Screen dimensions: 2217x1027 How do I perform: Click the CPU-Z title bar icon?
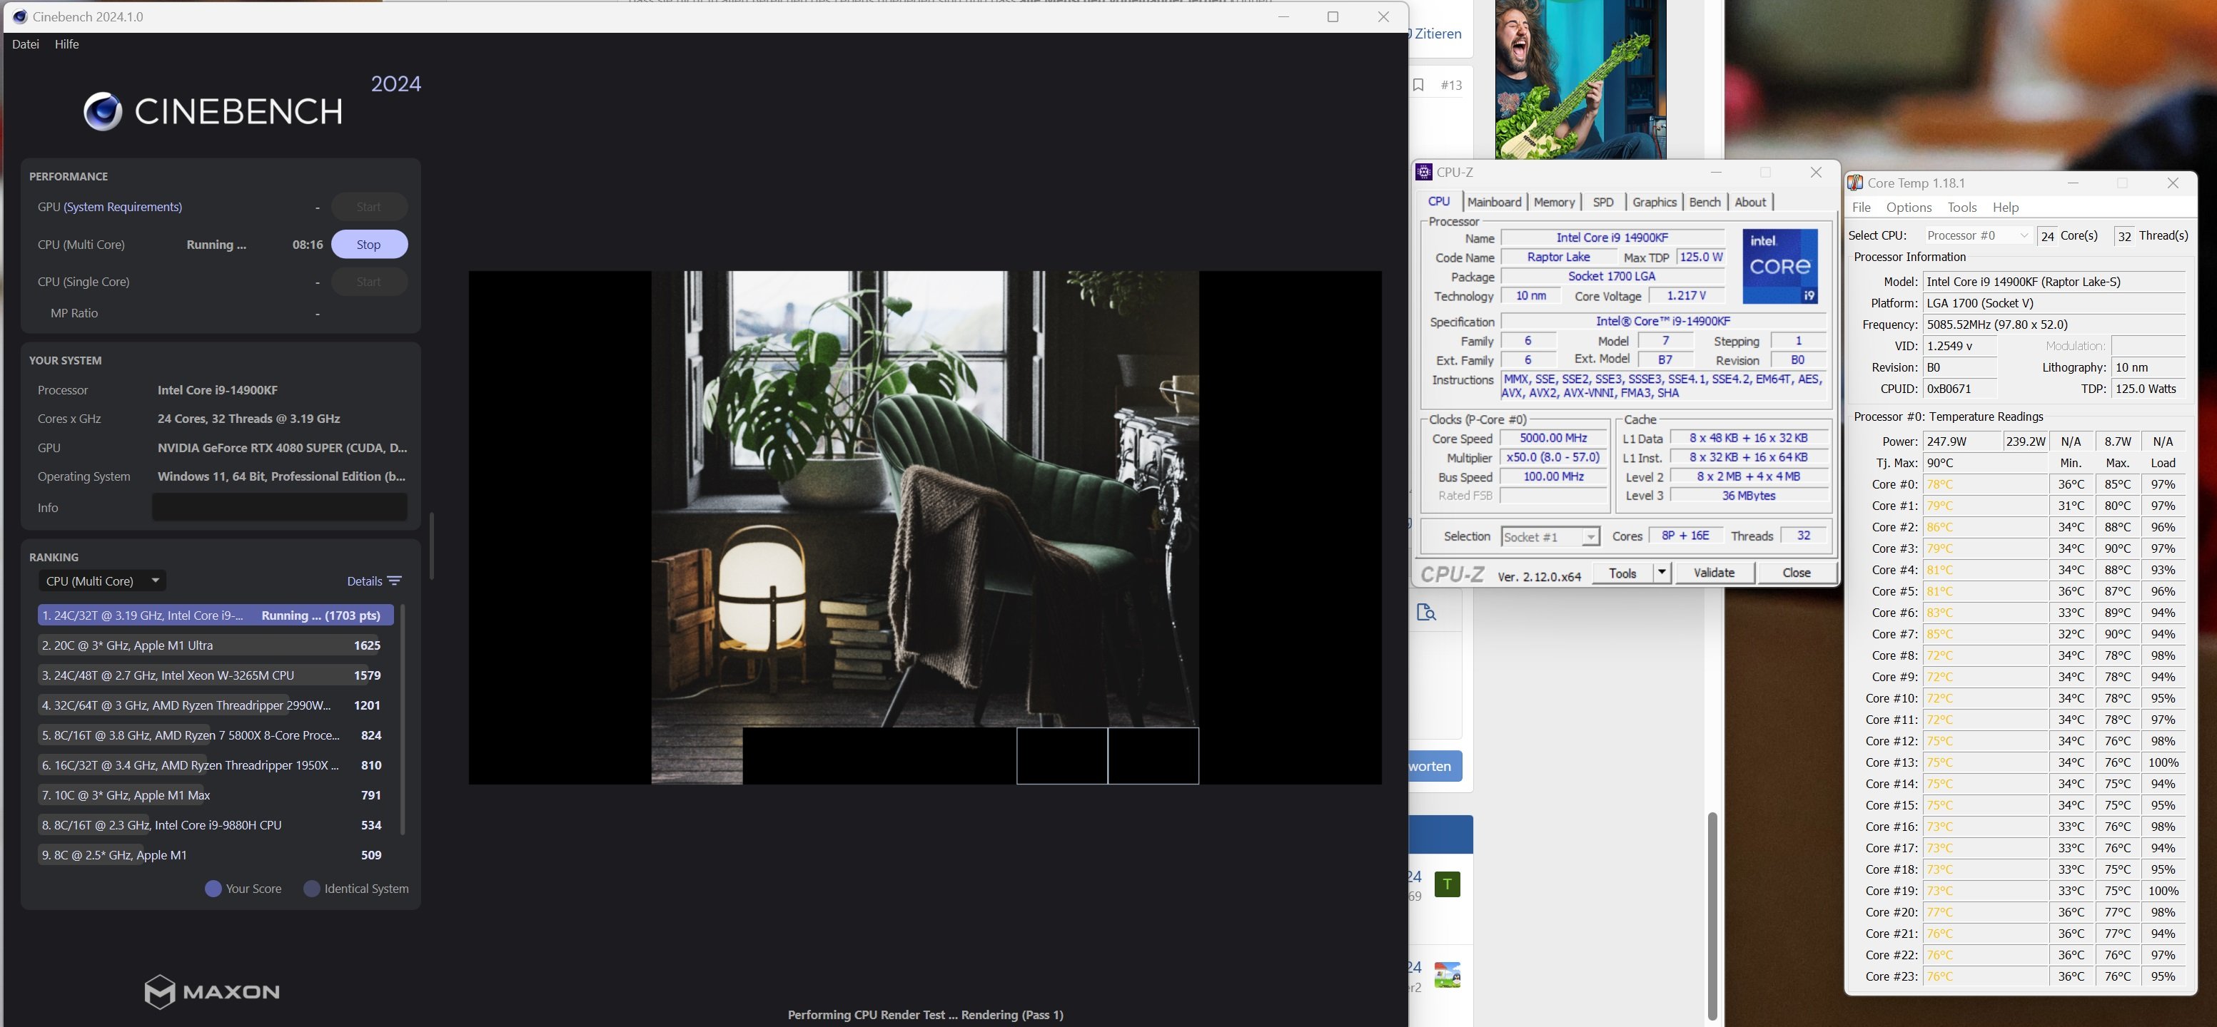(1425, 172)
